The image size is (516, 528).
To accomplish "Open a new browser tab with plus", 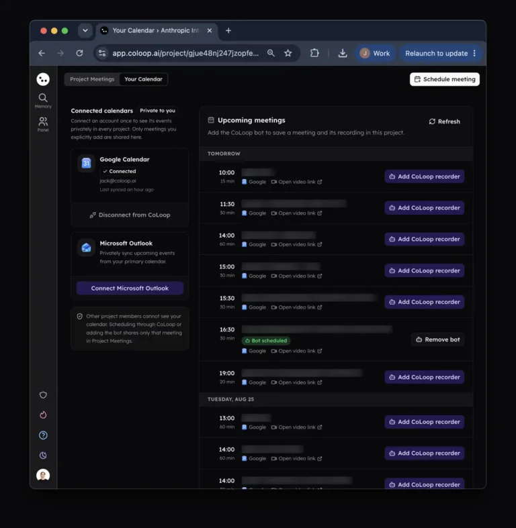I will [x=228, y=31].
